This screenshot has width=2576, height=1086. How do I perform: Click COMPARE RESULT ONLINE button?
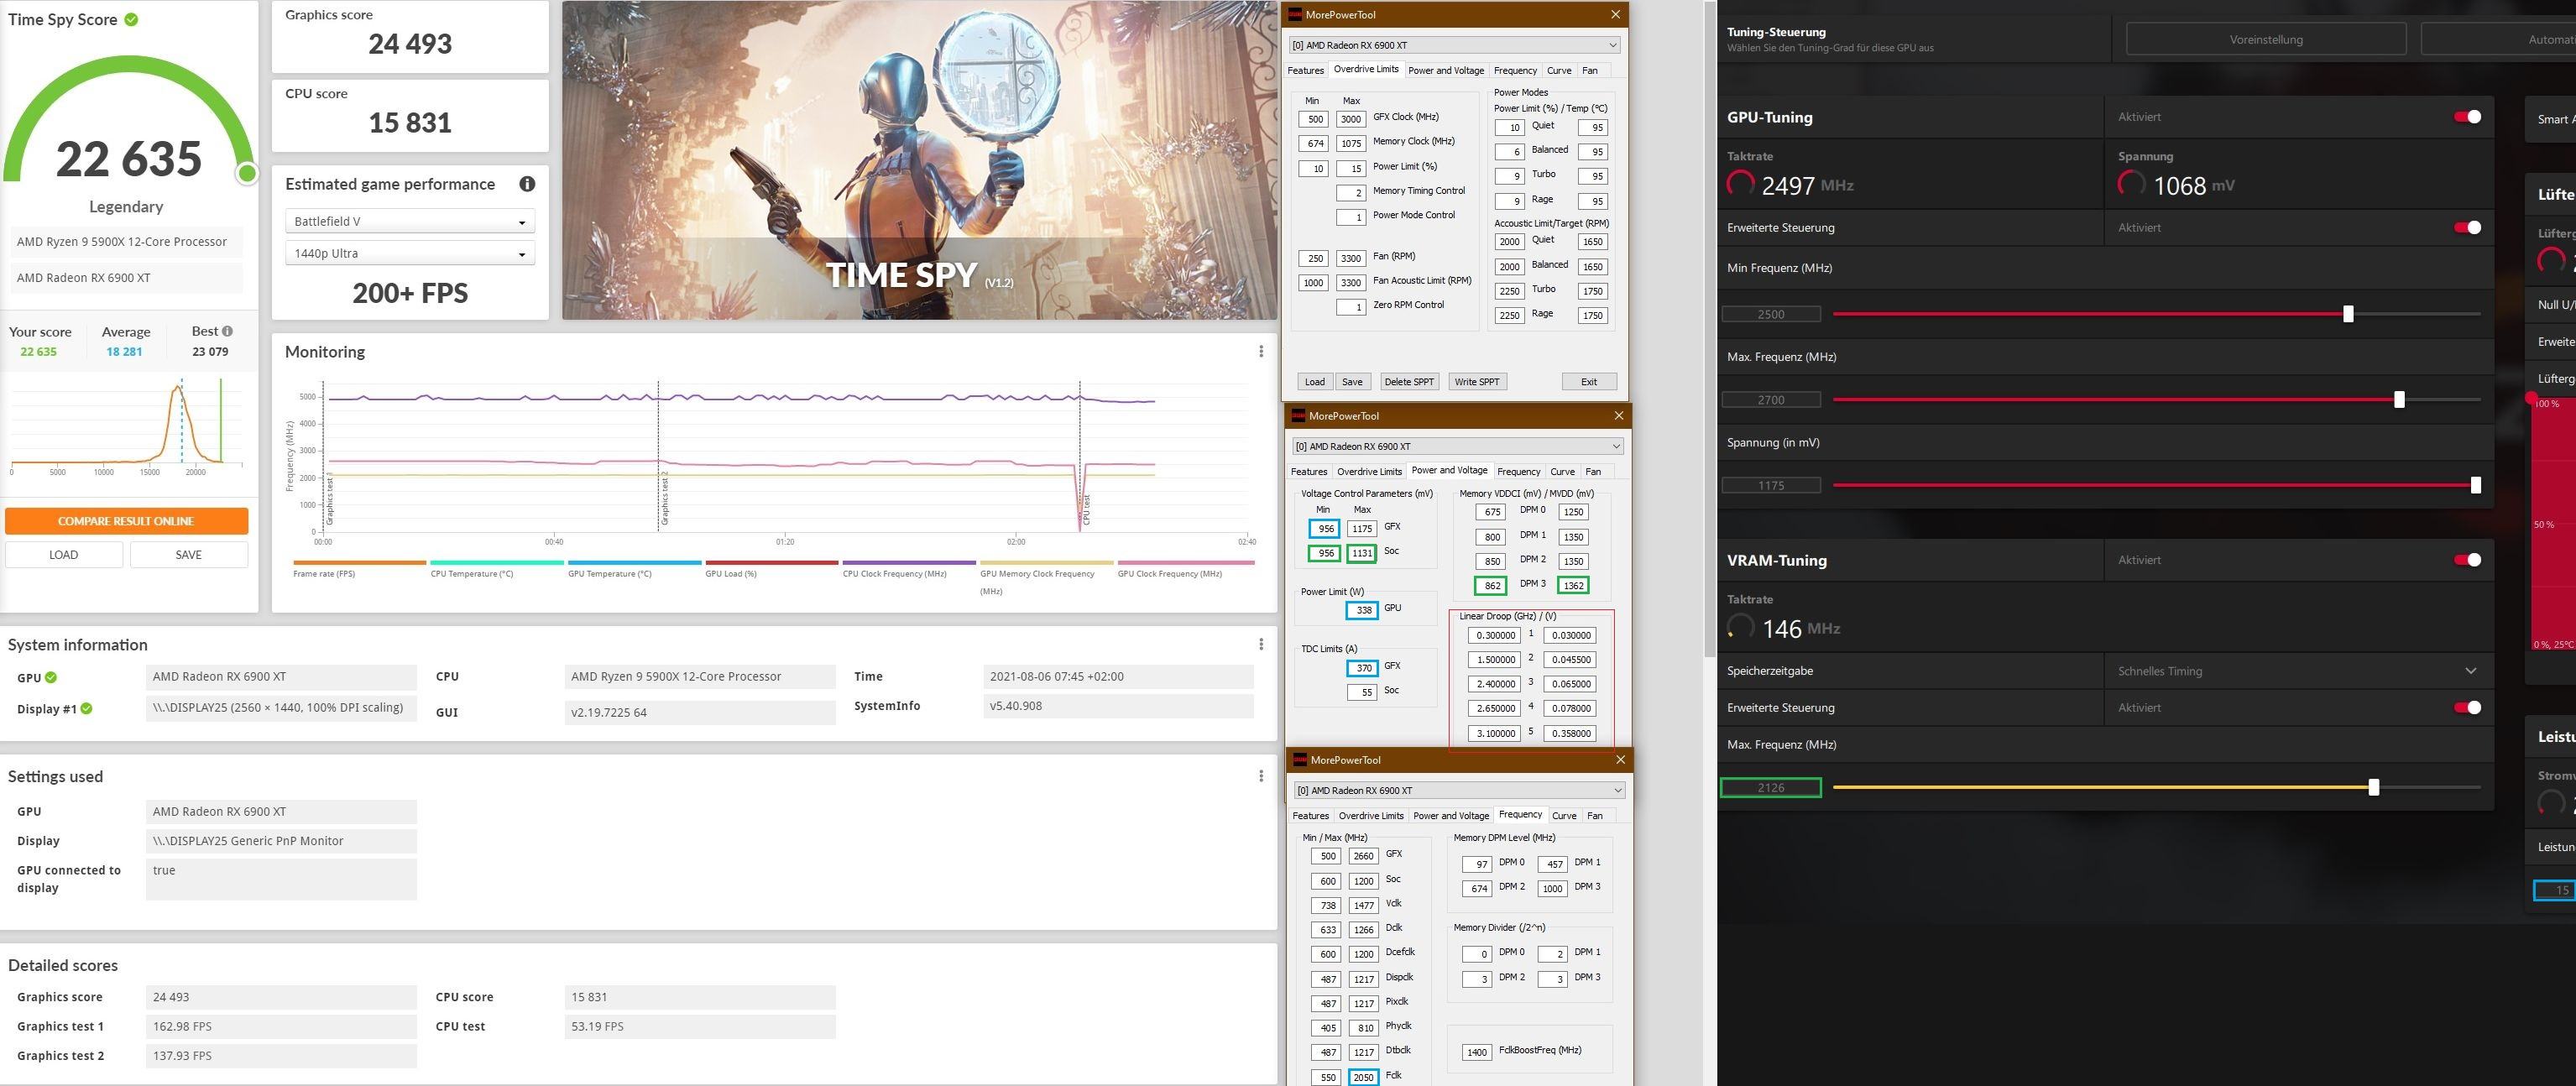(126, 521)
